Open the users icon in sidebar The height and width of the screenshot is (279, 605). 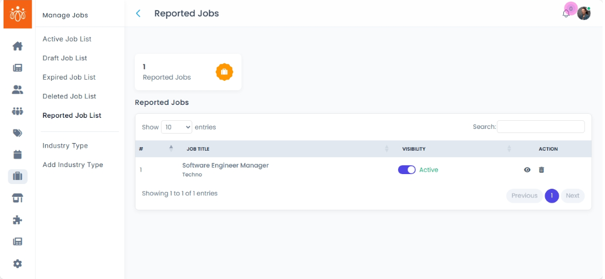18,90
